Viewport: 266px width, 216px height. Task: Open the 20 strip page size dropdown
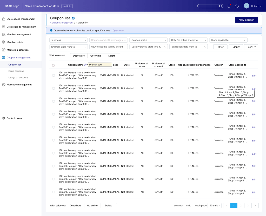tap(215, 206)
